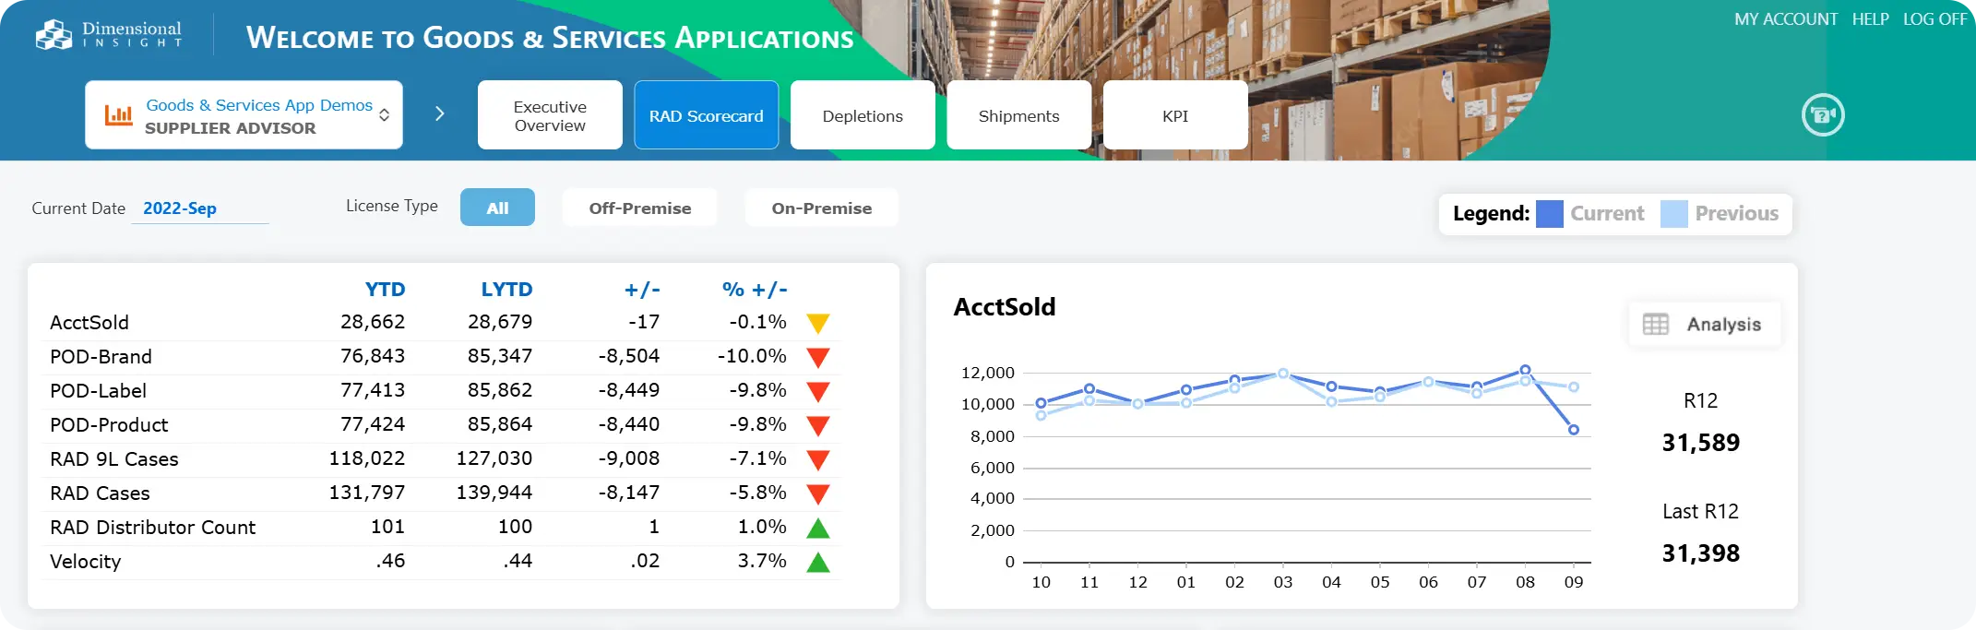The height and width of the screenshot is (630, 1976).
Task: Click the video help camera icon
Action: click(x=1823, y=115)
